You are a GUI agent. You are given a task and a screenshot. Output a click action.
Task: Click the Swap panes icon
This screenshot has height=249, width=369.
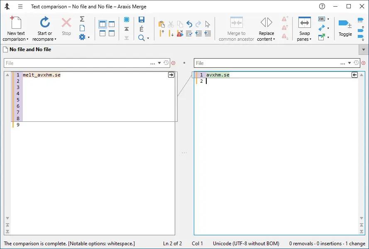click(x=305, y=23)
